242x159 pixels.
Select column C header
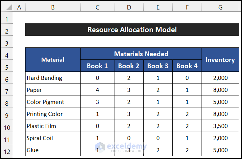tap(97, 7)
